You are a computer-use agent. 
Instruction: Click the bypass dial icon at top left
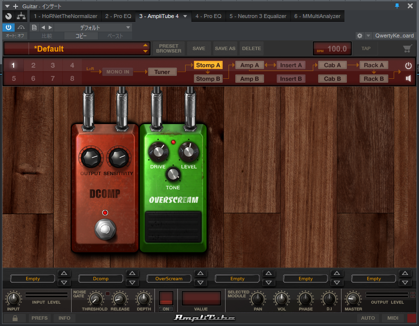(9, 16)
